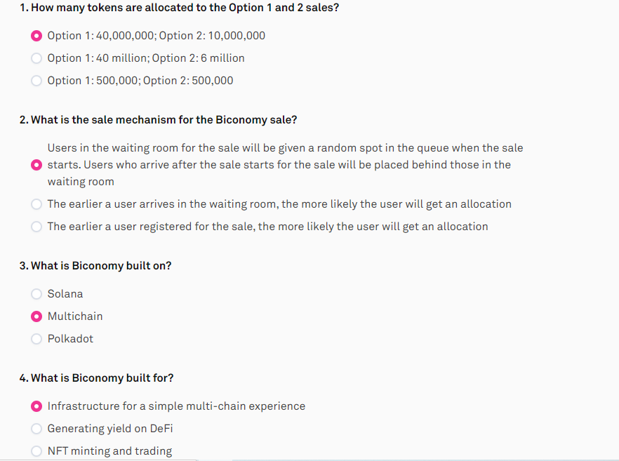Click the NFT minting and trading label
619x461 pixels.
[x=109, y=451]
